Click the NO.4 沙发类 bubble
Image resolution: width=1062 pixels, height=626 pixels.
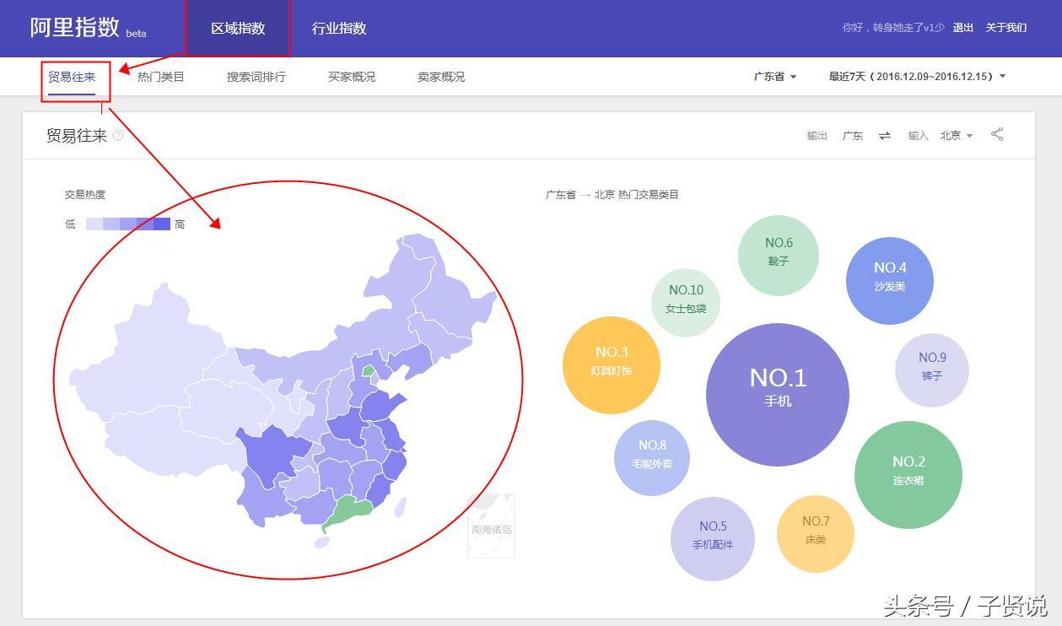pos(890,280)
